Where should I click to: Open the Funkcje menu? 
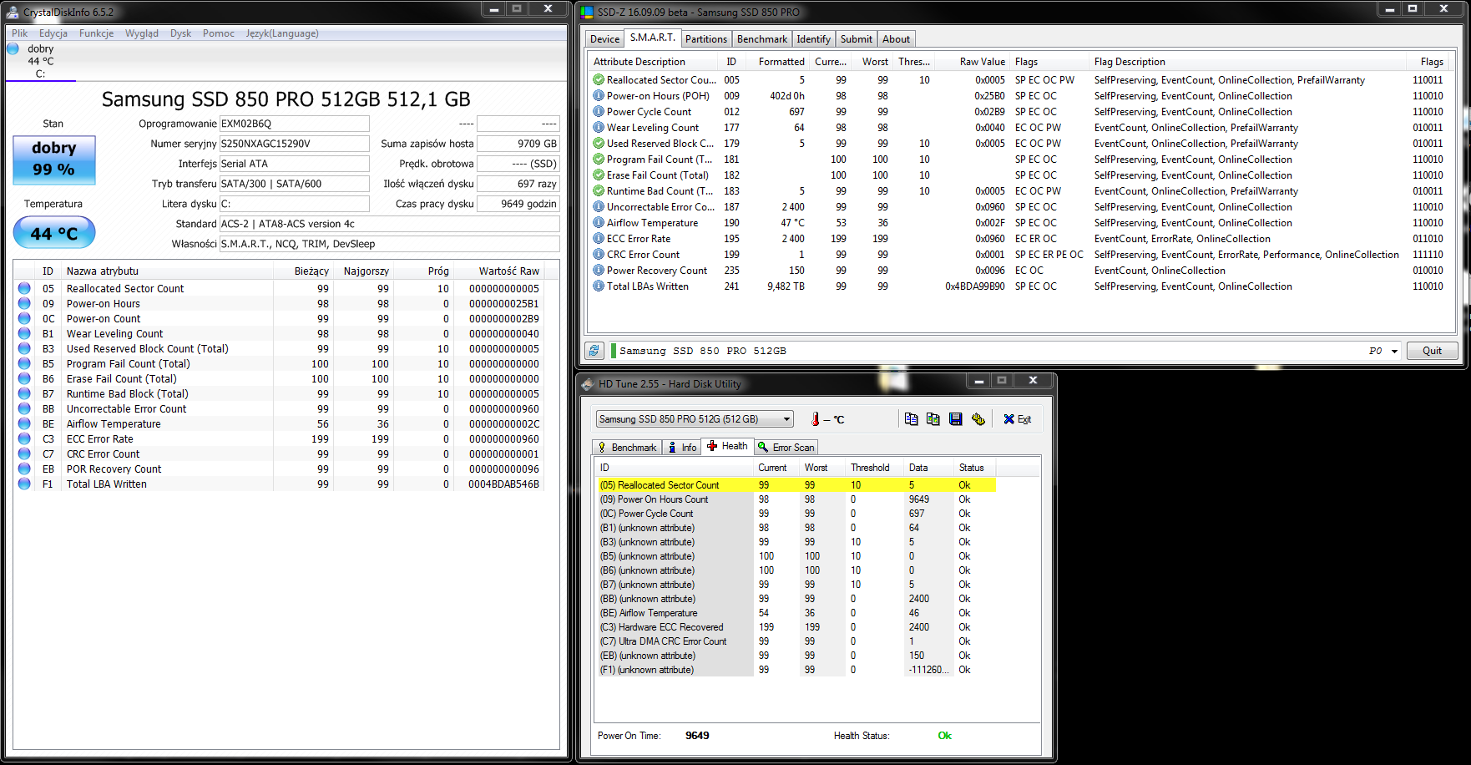[96, 33]
